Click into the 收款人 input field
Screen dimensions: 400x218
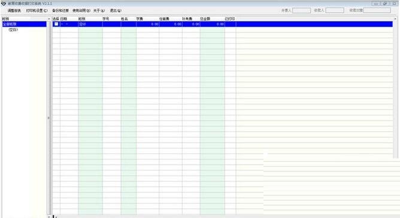pos(335,10)
